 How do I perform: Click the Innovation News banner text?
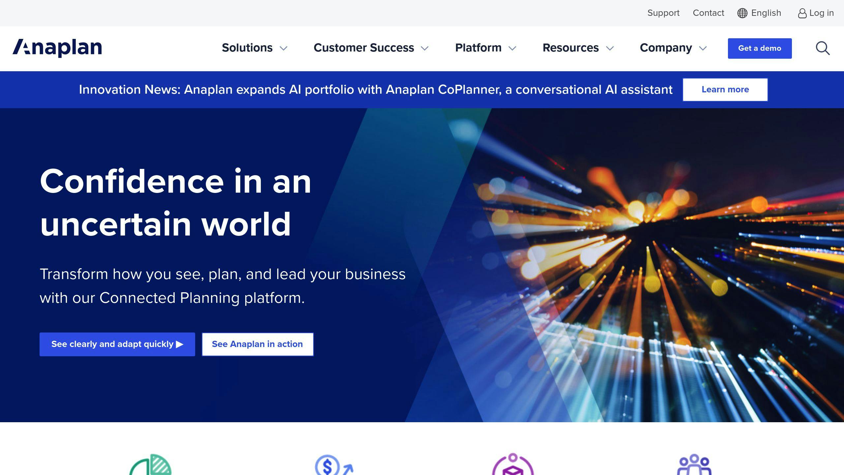[376, 90]
